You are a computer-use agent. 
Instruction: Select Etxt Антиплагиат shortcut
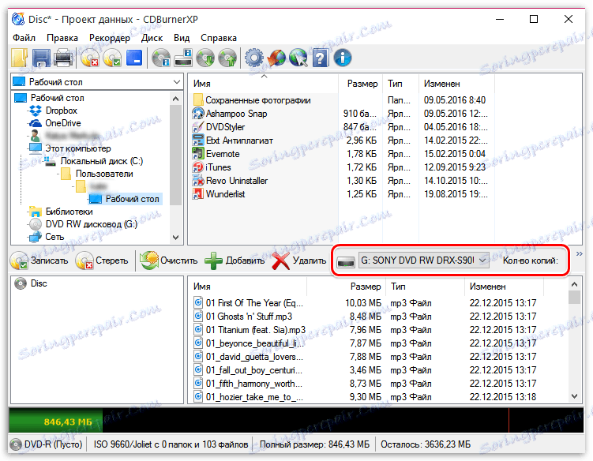239,141
